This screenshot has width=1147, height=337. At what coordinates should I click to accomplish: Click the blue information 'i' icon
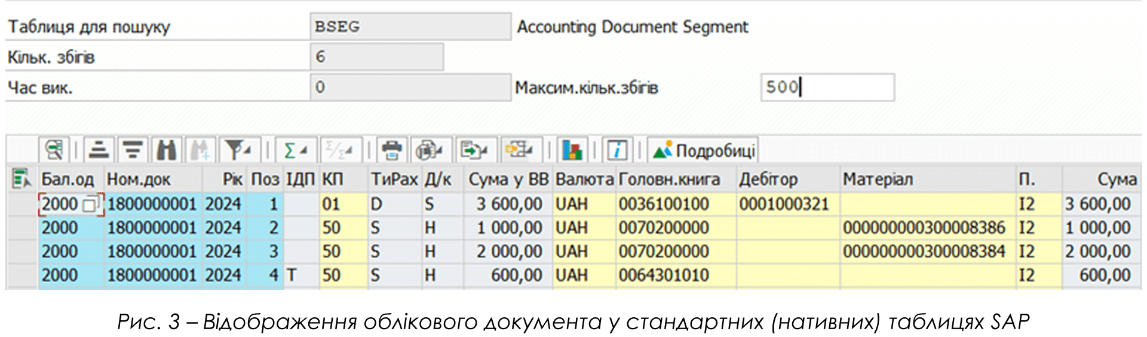(617, 150)
